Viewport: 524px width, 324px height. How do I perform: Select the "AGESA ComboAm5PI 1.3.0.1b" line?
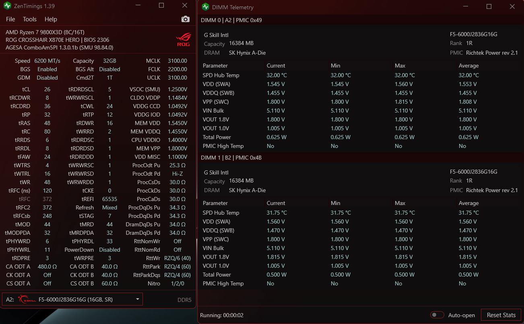coord(60,47)
